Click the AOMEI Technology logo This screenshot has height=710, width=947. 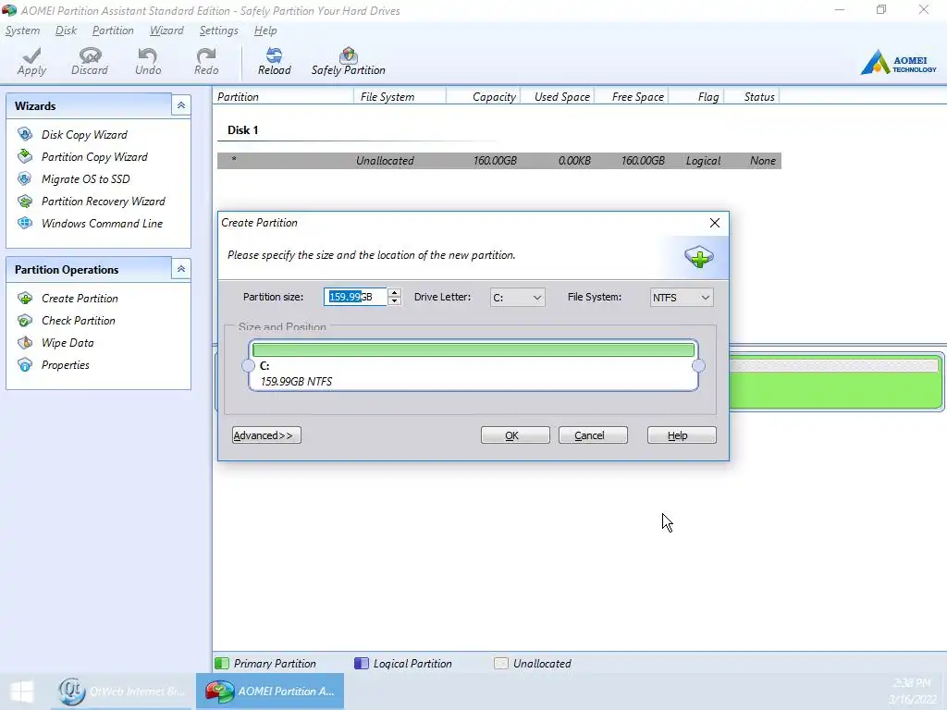pyautogui.click(x=899, y=62)
